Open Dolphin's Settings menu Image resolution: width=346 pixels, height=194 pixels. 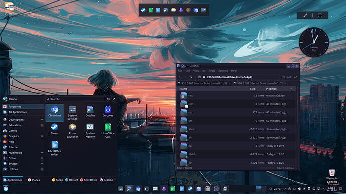coord(223,71)
